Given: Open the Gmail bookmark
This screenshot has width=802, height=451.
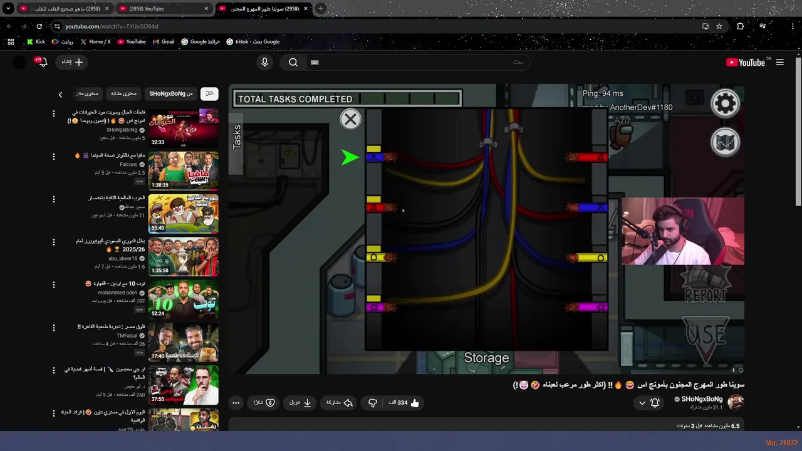Looking at the screenshot, I should coord(164,42).
